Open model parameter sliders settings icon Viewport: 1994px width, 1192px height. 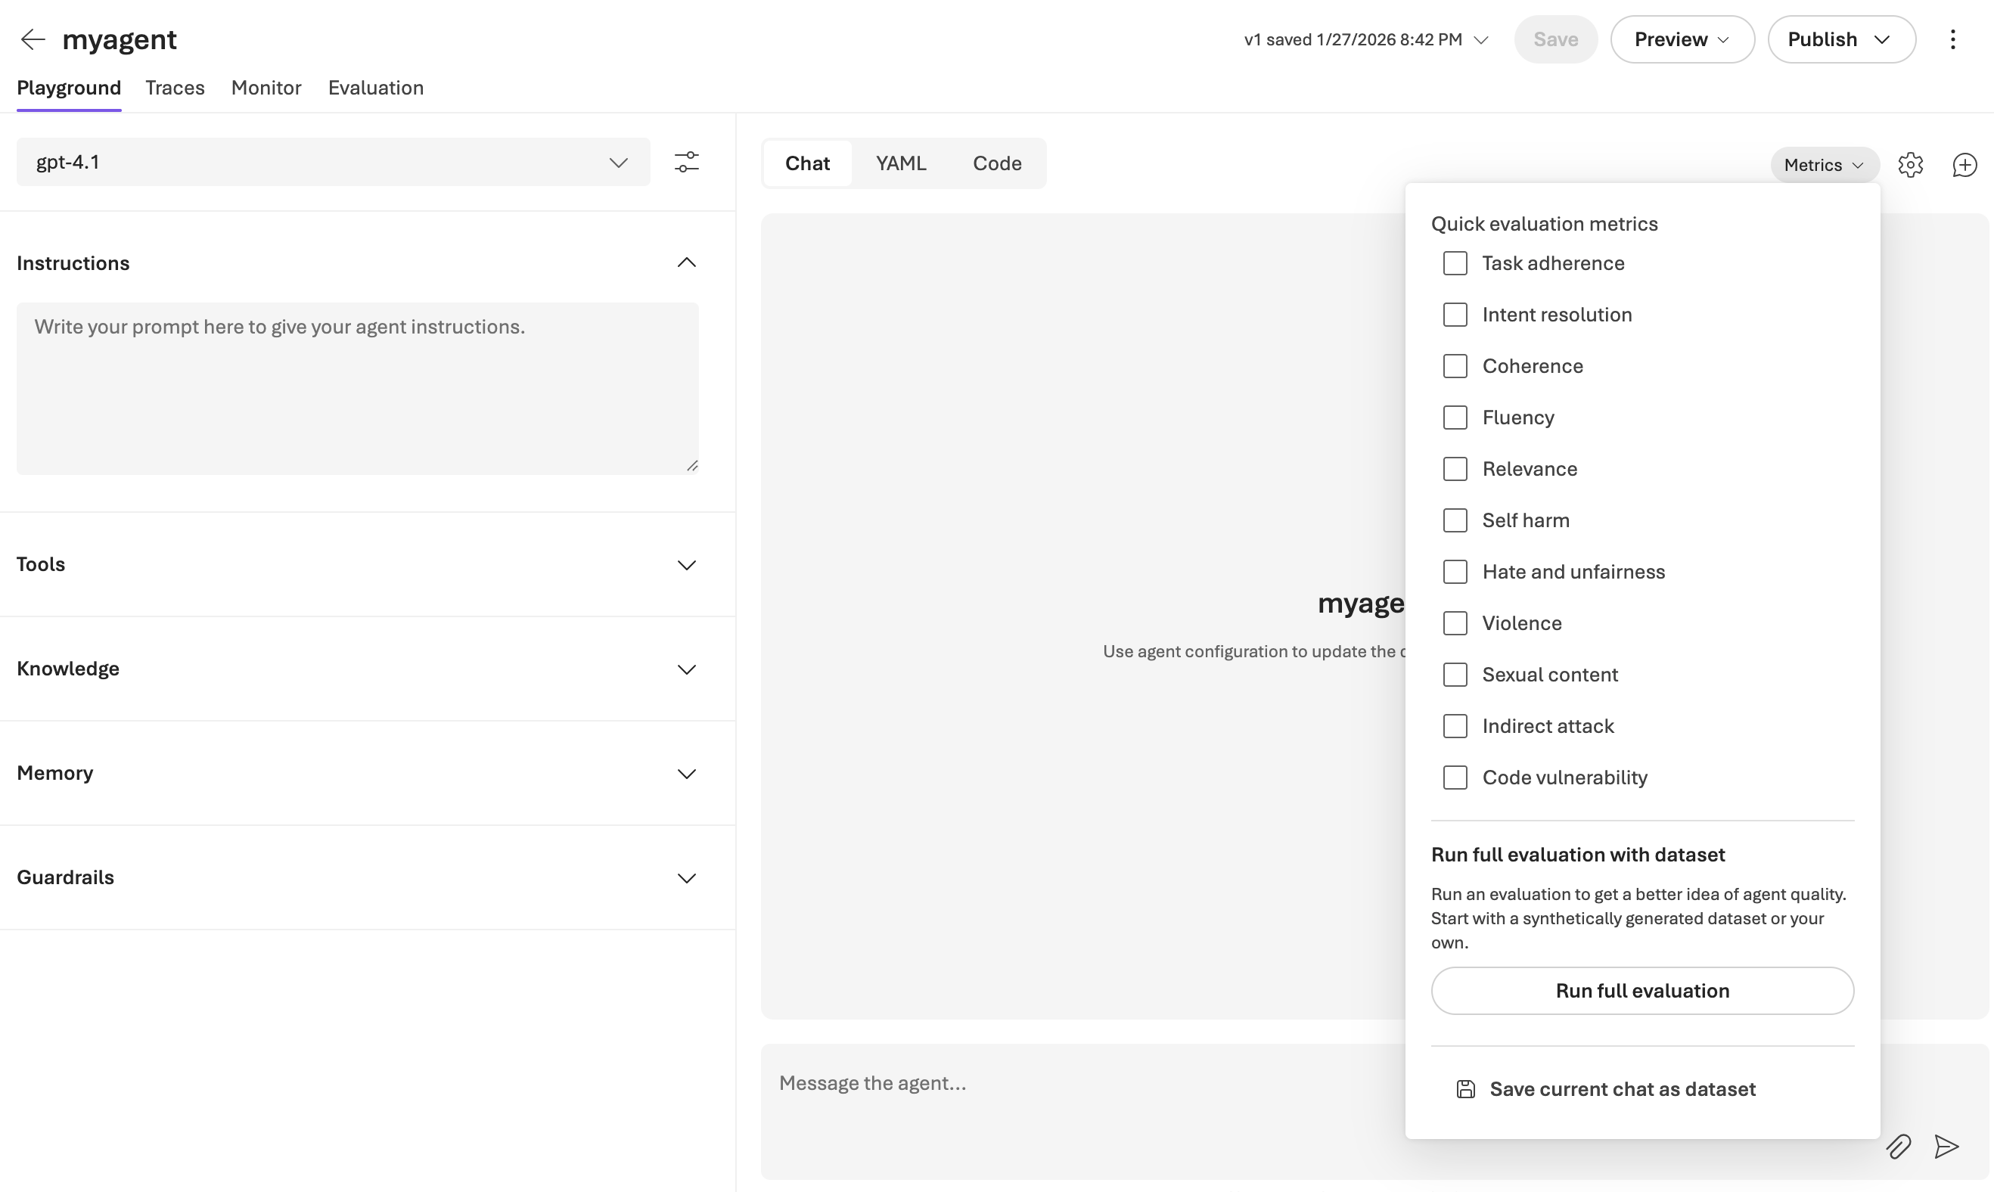(x=687, y=163)
